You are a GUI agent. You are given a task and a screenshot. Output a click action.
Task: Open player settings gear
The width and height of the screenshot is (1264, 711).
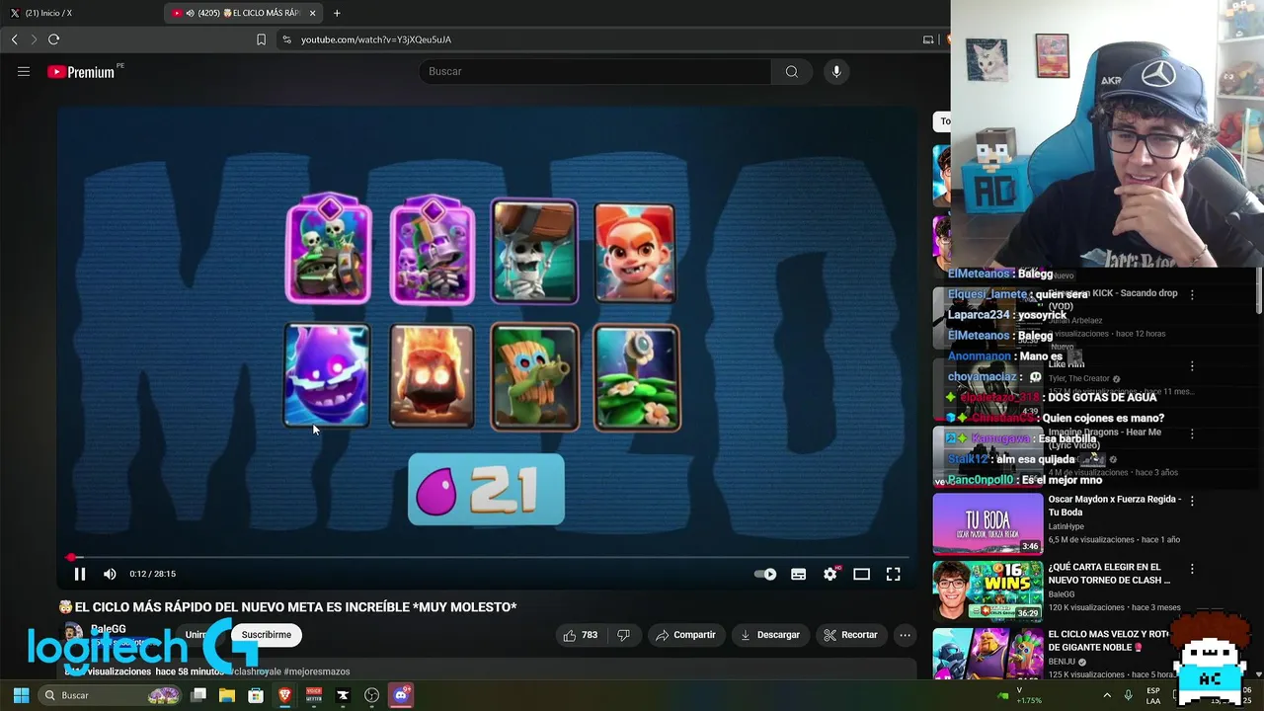(830, 574)
